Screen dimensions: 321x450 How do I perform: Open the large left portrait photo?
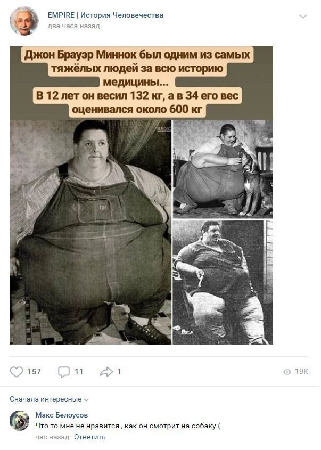click(90, 232)
